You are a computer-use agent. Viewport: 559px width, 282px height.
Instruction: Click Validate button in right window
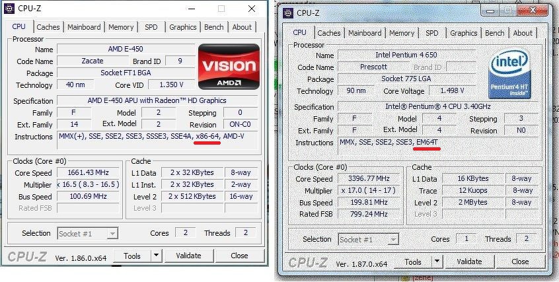coord(469,262)
